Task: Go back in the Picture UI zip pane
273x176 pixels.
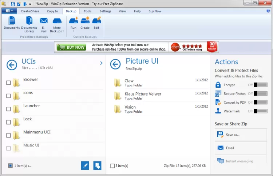Action: [x=115, y=64]
